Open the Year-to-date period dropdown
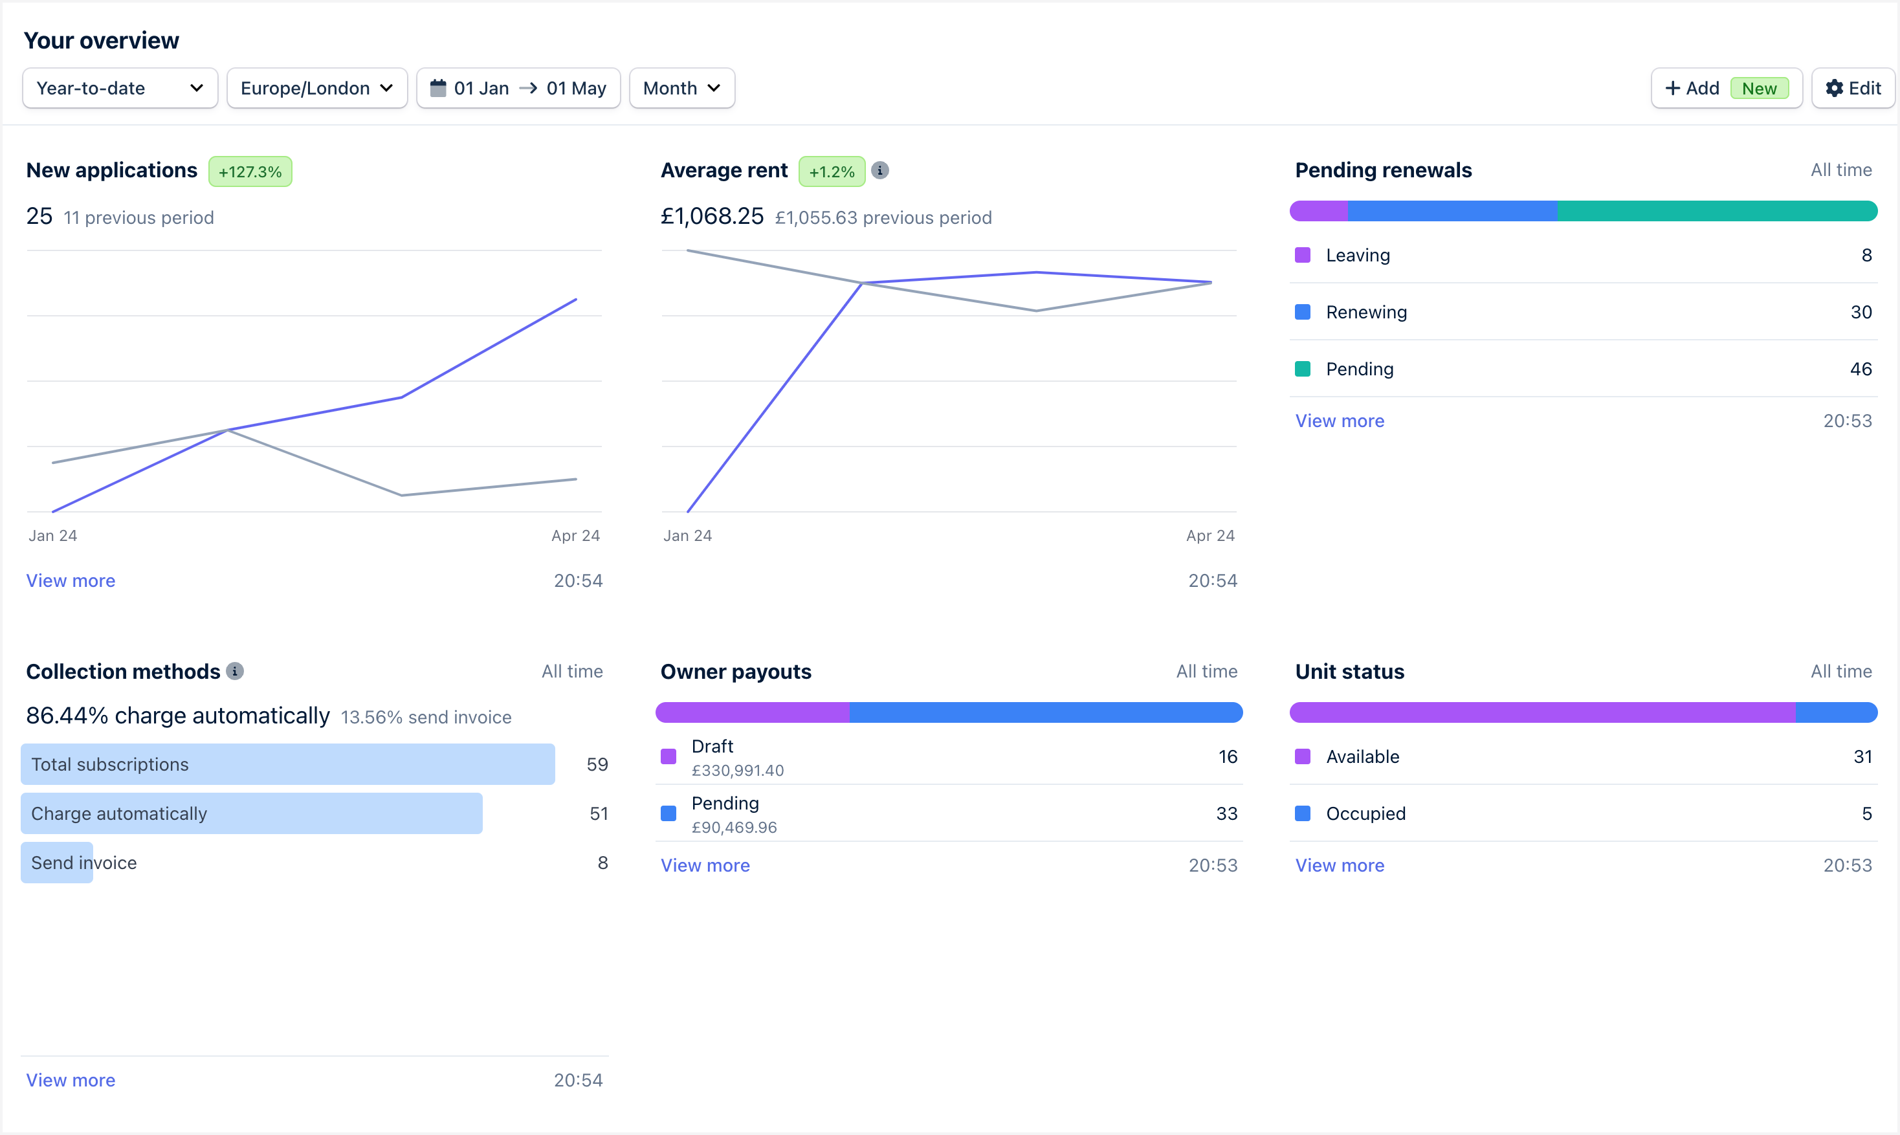 [x=119, y=87]
